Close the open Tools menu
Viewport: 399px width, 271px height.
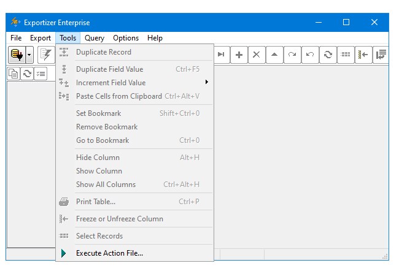[x=68, y=38]
